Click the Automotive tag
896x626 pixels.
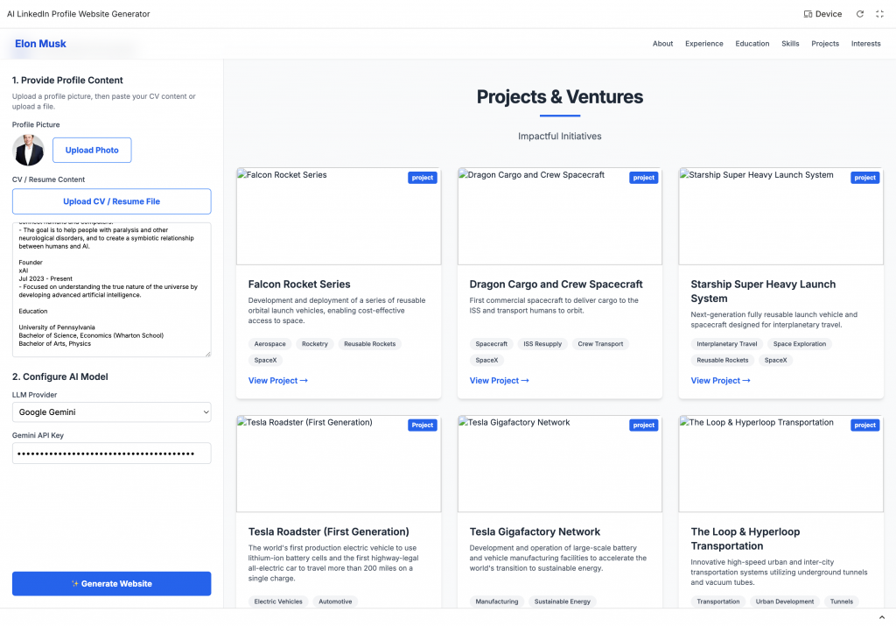tap(335, 601)
